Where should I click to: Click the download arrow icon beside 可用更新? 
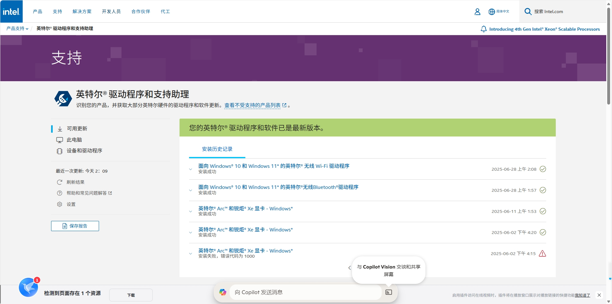click(x=60, y=129)
